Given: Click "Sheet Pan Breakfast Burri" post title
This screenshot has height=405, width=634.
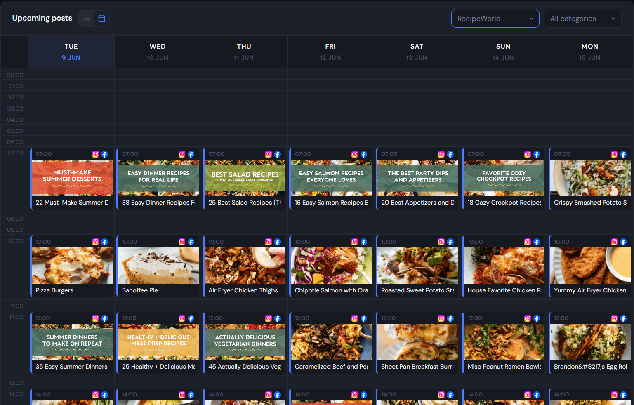Looking at the screenshot, I should coord(418,367).
